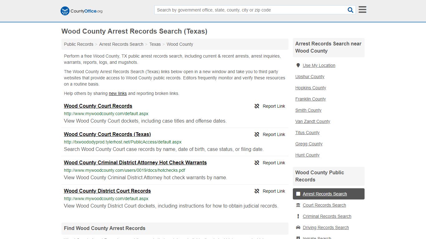Click broken link icon for Court Records (Texas)
Image resolution: width=426 pixels, height=239 pixels.
(x=257, y=134)
